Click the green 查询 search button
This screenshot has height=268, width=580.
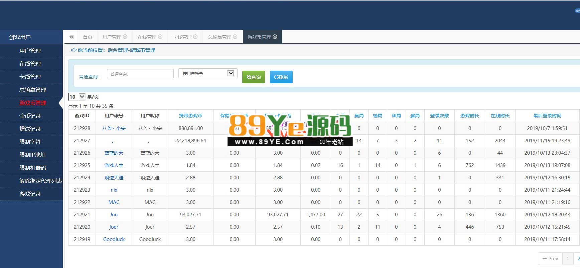[x=254, y=77]
